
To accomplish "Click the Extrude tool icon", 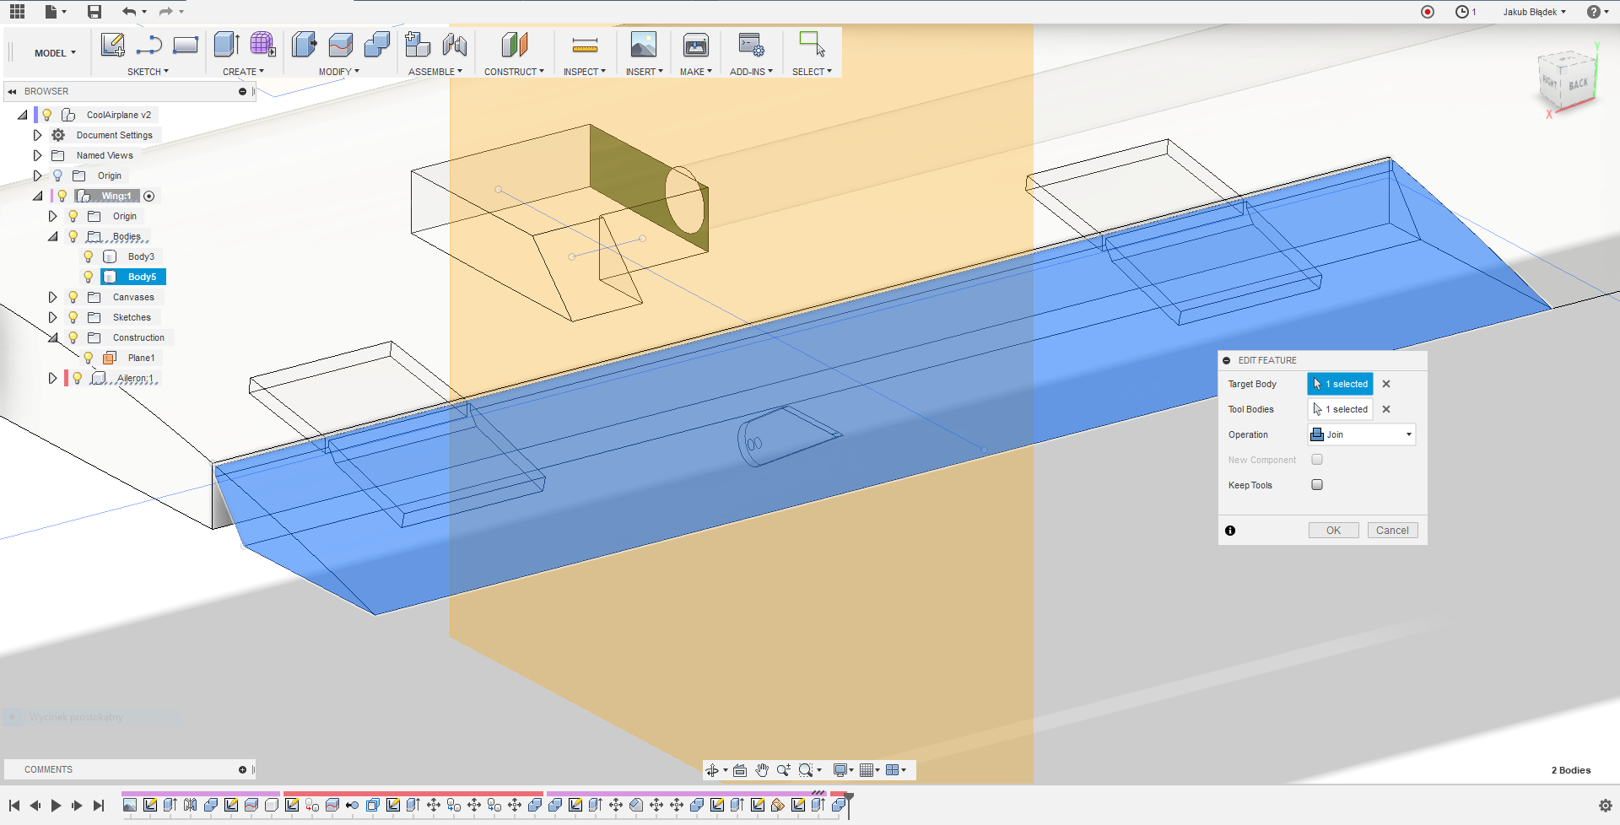I will point(226,45).
